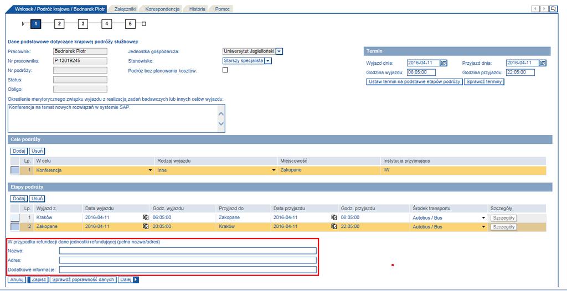Click the Wyjazd dnia date field

pos(422,63)
